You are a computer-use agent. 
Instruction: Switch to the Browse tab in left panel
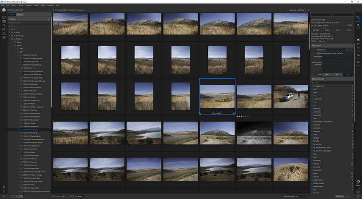coord(12,15)
